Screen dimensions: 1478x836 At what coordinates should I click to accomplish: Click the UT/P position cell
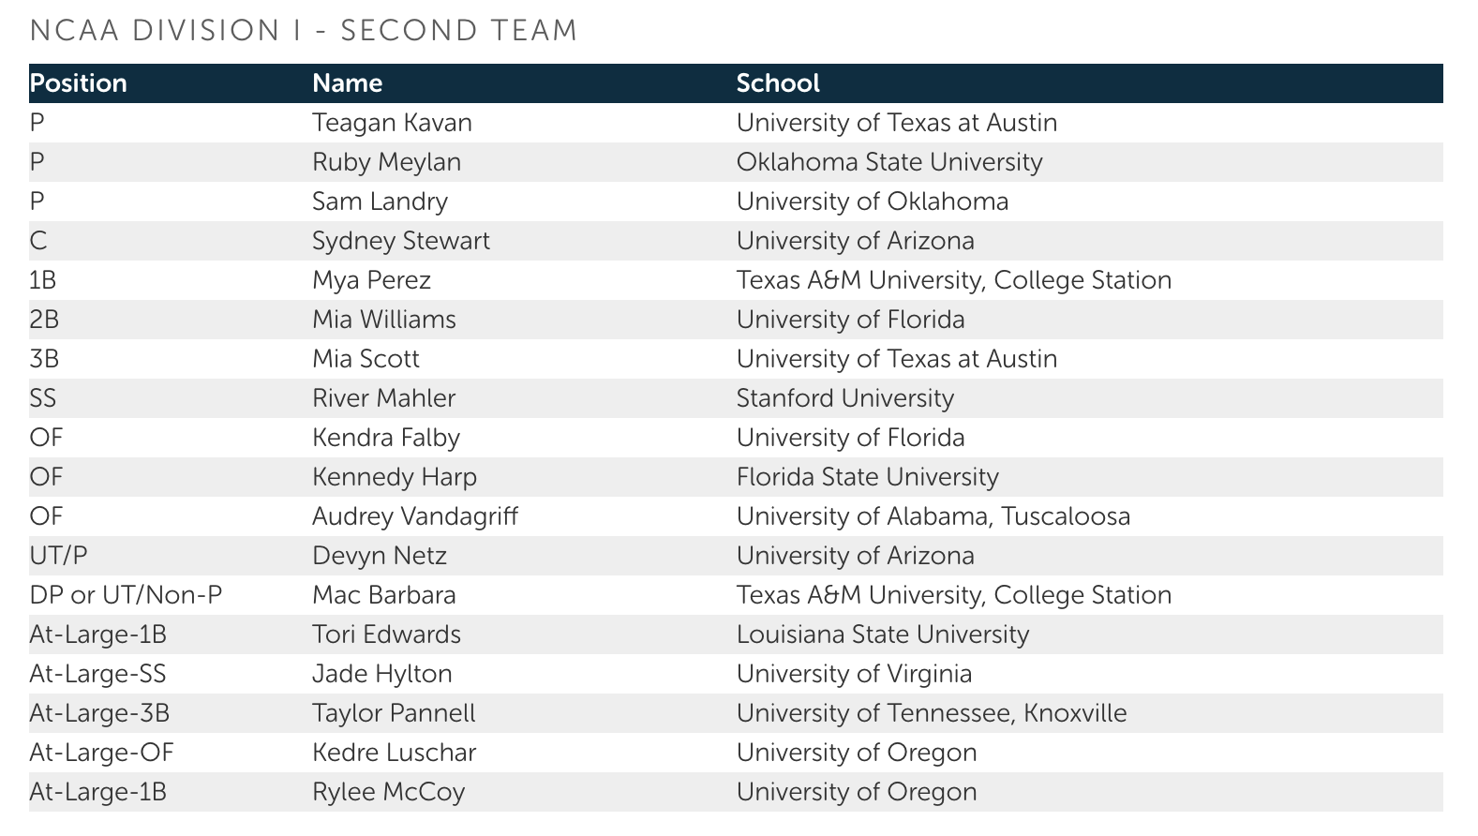tap(58, 556)
